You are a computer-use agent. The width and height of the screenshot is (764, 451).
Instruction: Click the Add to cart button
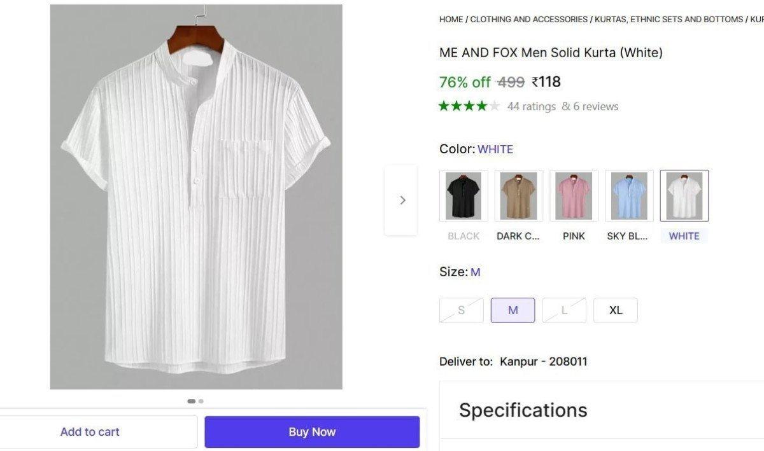point(90,431)
